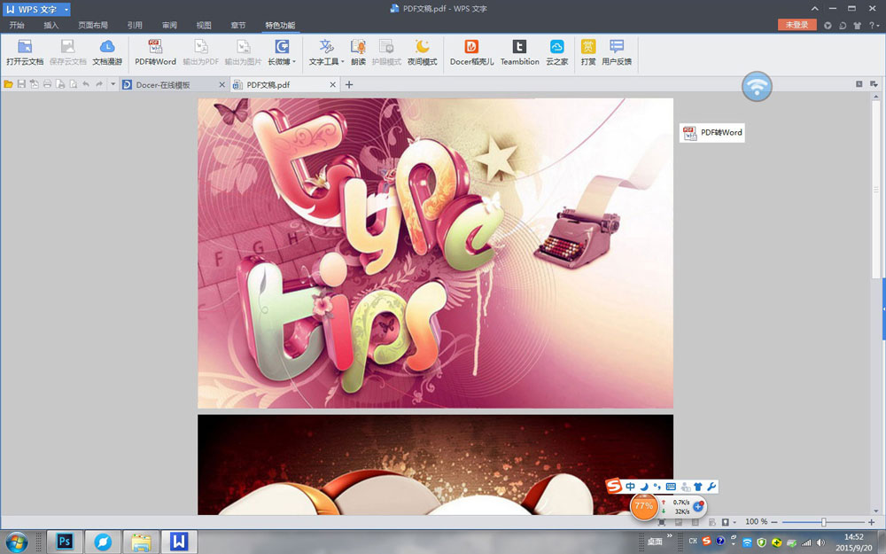This screenshot has width=886, height=554.
Task: Switch to the 审阅 ribbon tab
Action: tap(169, 26)
